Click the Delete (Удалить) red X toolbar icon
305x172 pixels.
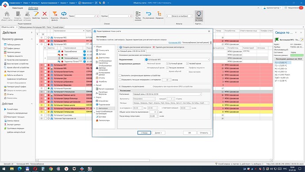coord(45,14)
